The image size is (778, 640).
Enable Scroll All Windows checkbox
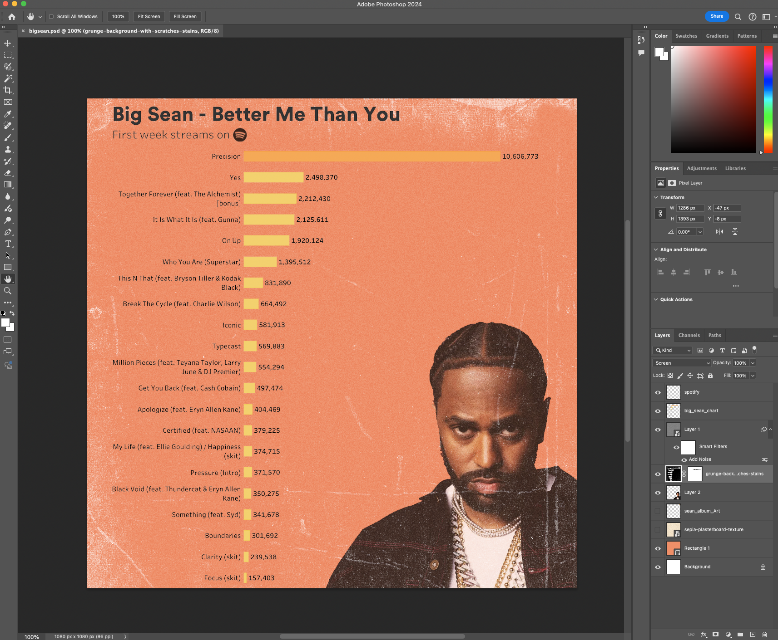click(x=51, y=17)
